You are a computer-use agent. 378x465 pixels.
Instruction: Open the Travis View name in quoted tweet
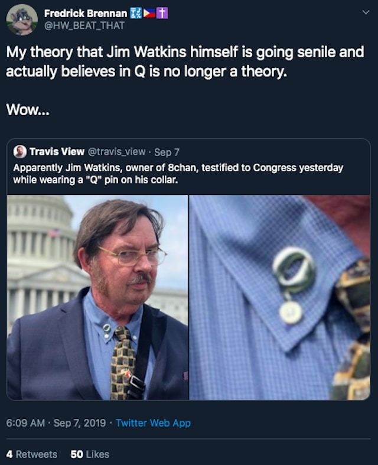click(57, 152)
